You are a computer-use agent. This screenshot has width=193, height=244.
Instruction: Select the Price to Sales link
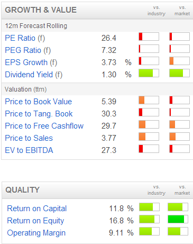(x=29, y=138)
